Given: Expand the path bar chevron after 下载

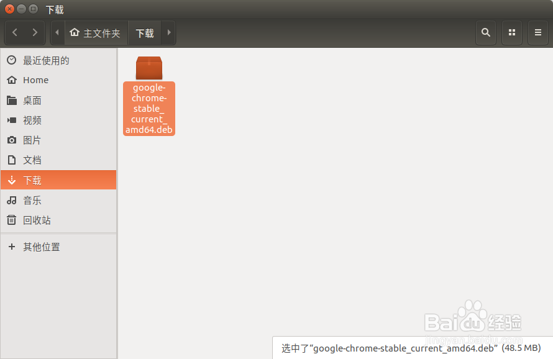Looking at the screenshot, I should coord(168,32).
